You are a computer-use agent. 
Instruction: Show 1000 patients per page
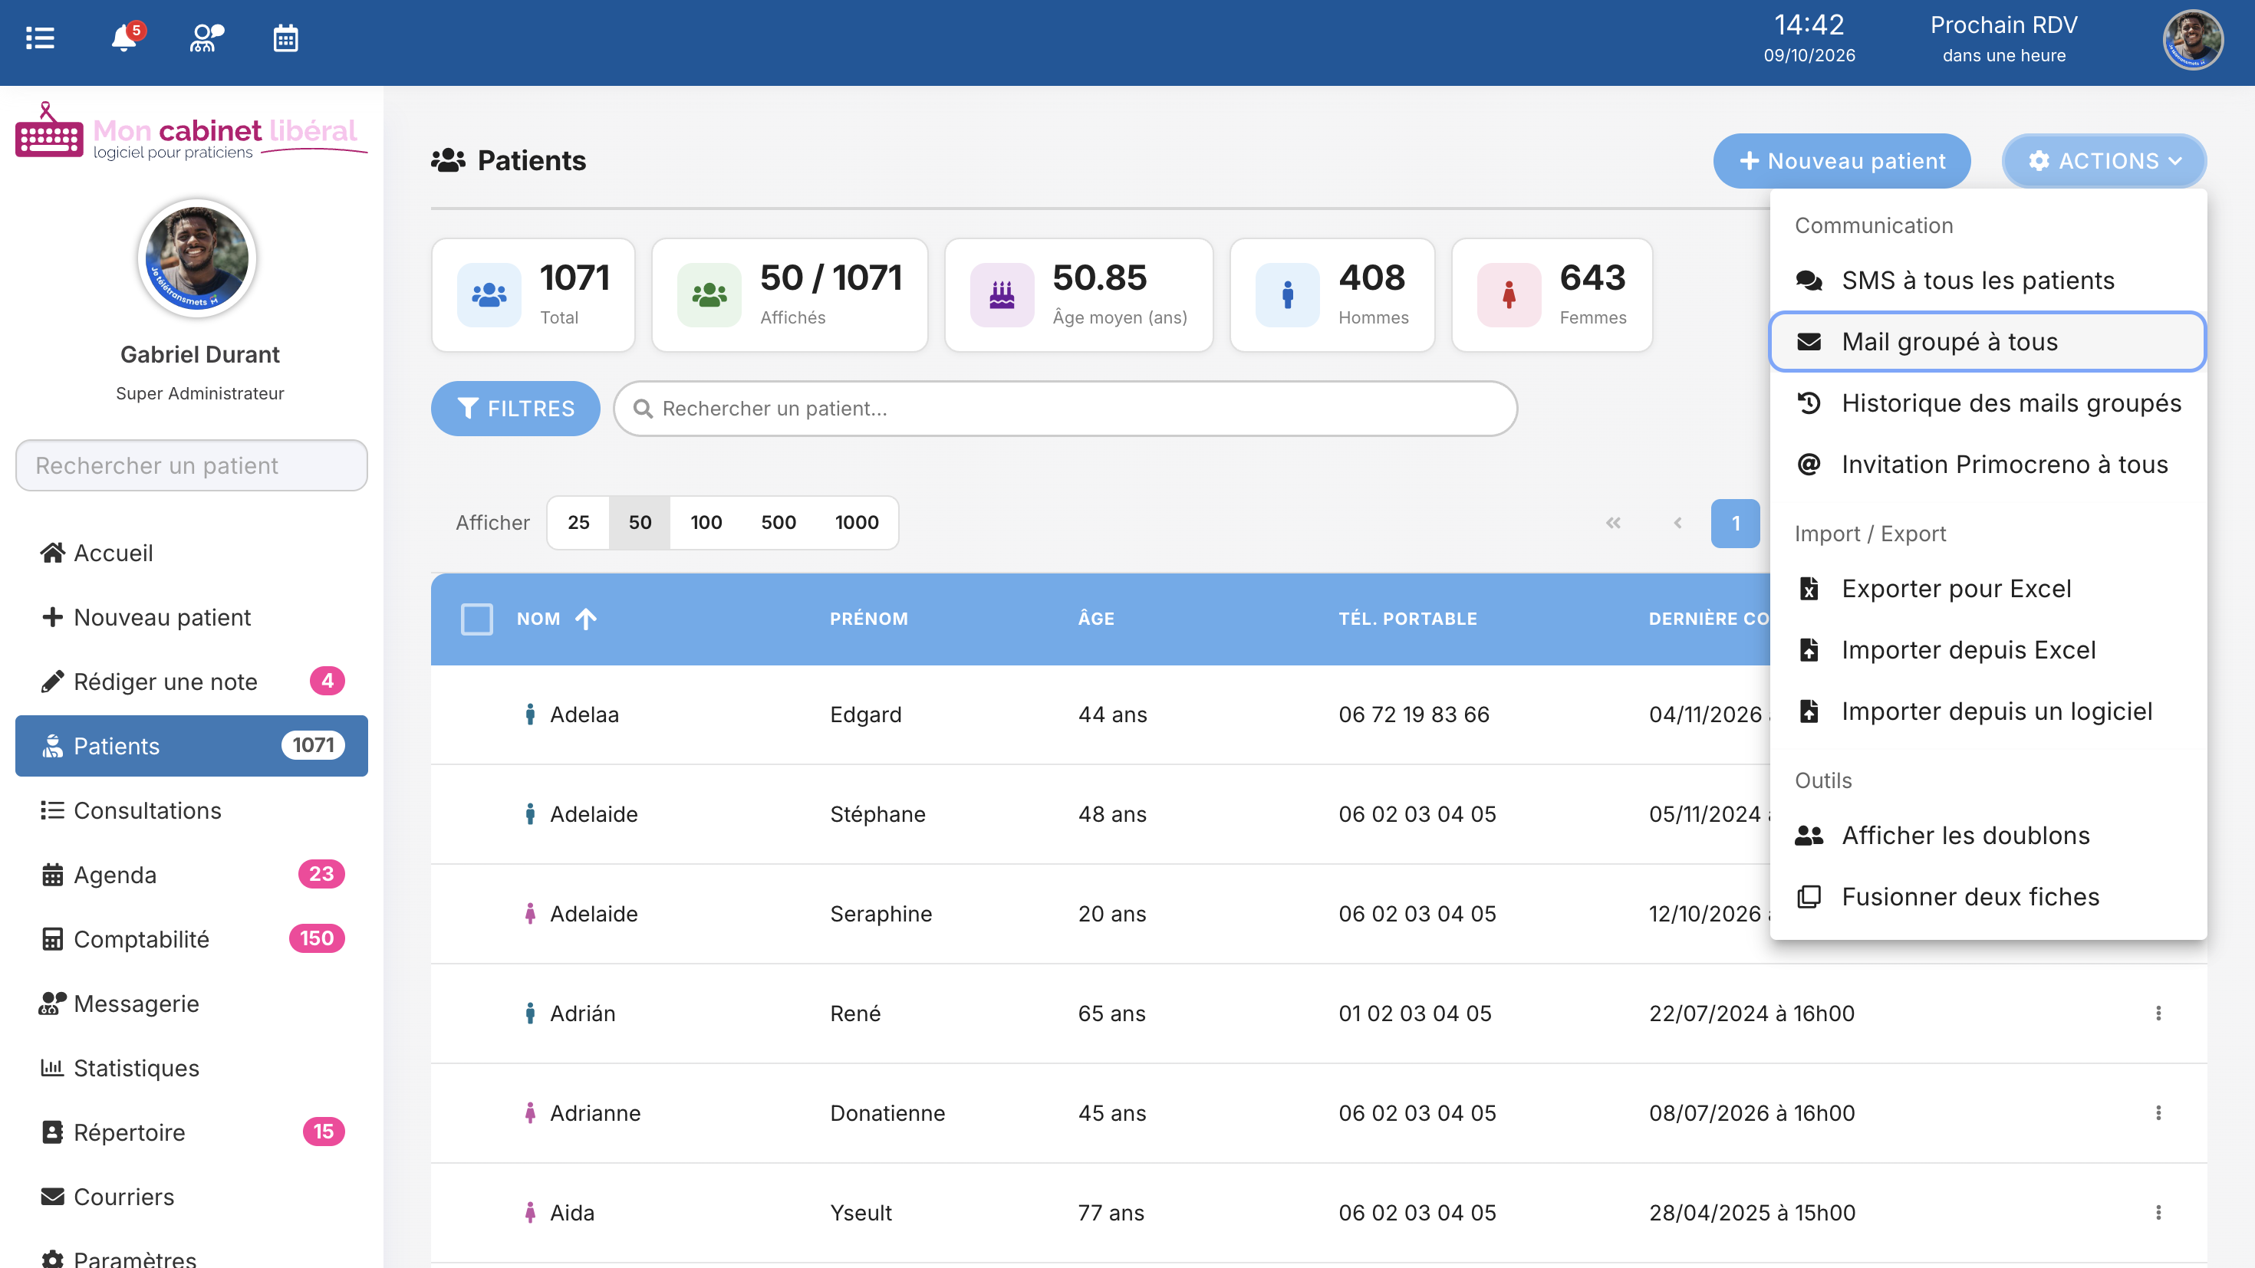[856, 522]
